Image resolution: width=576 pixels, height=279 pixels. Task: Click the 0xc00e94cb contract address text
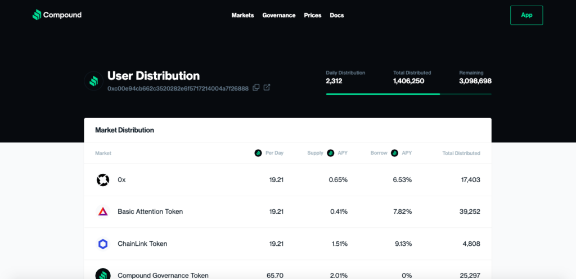178,88
